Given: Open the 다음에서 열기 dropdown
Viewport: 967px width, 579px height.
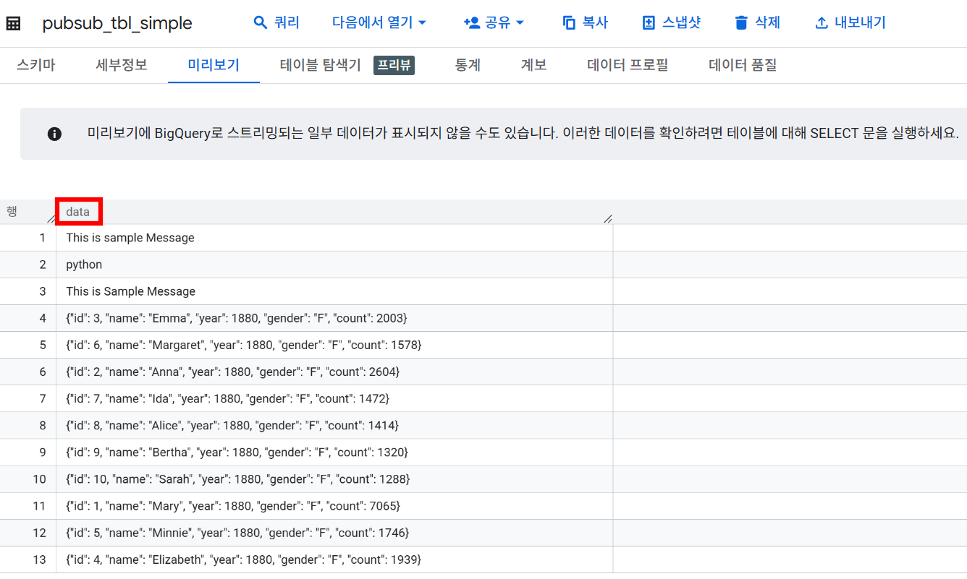Looking at the screenshot, I should tap(379, 22).
